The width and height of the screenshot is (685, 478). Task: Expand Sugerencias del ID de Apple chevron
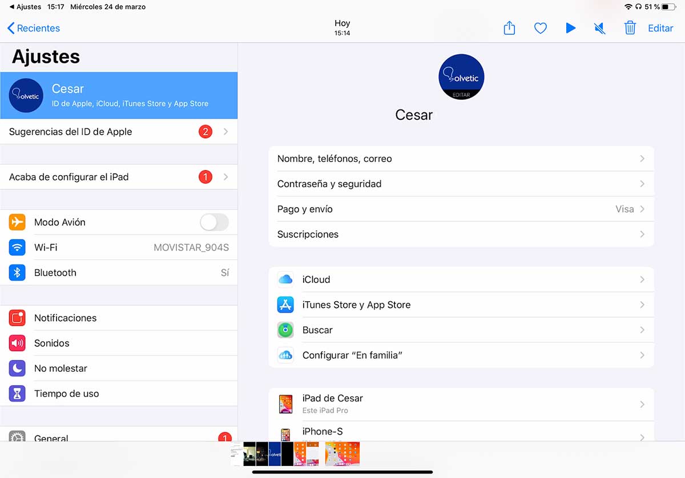tap(225, 132)
